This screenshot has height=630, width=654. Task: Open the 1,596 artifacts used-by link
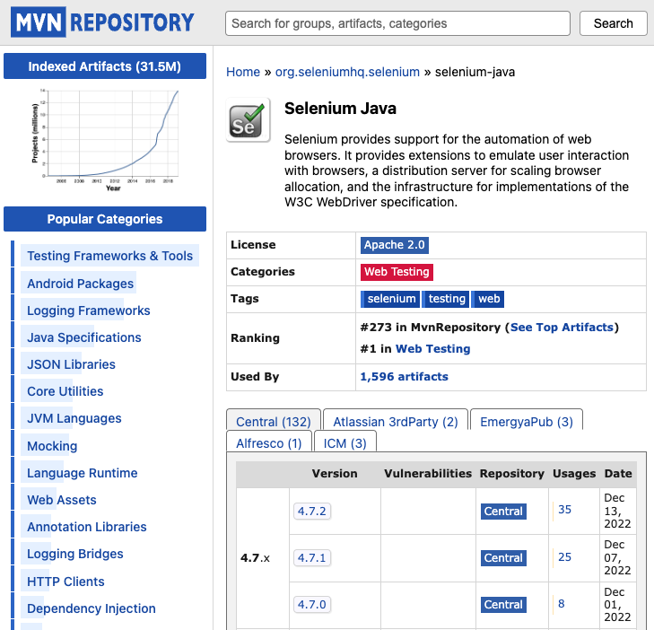coord(405,377)
